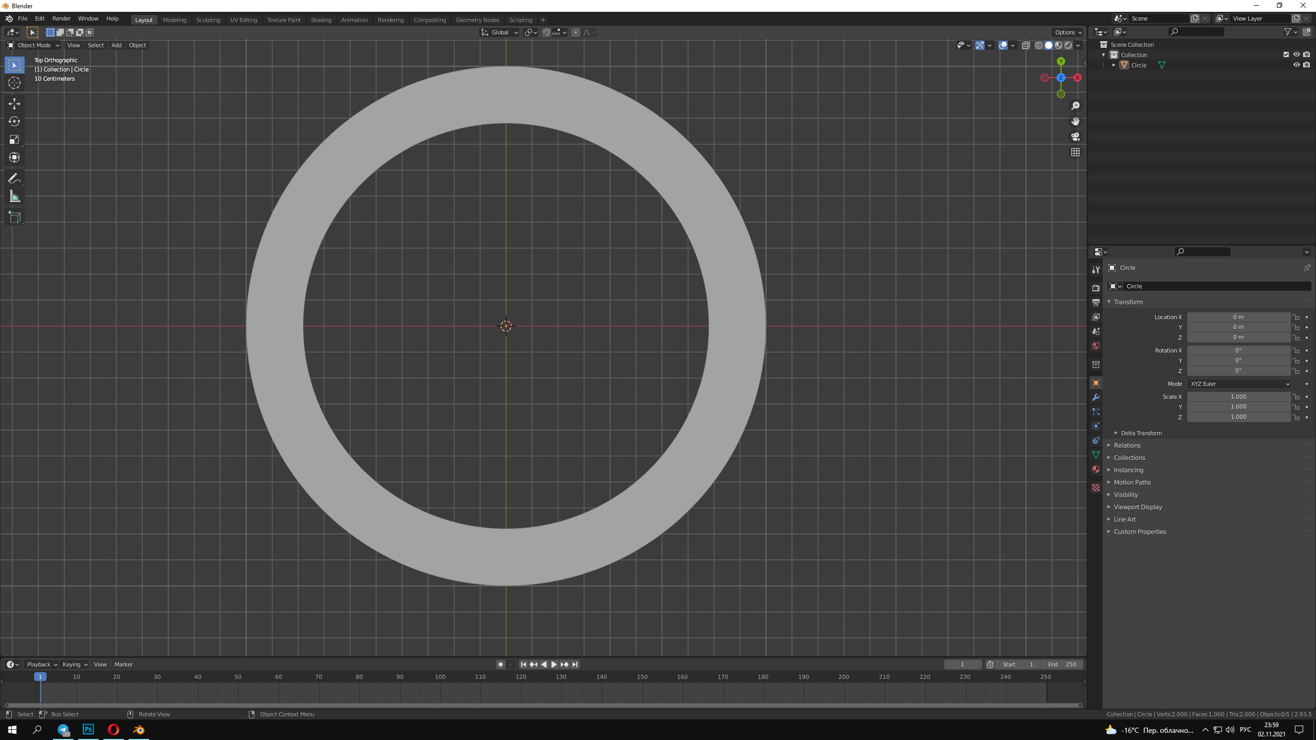Viewport: 1316px width, 740px height.
Task: Open Global transform orientation dropdown
Action: 500,32
